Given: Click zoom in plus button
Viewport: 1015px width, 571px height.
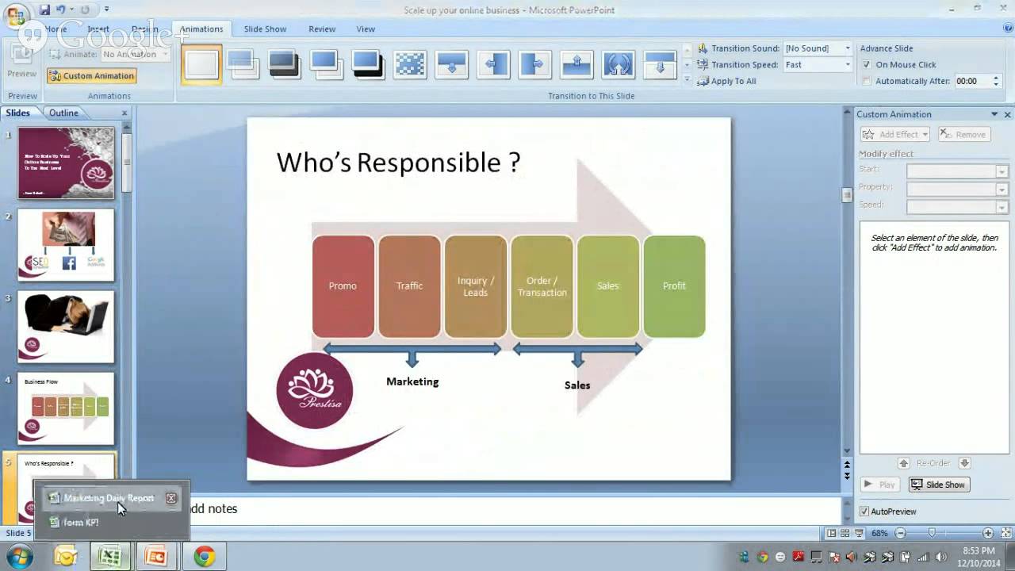Looking at the screenshot, I should point(988,533).
